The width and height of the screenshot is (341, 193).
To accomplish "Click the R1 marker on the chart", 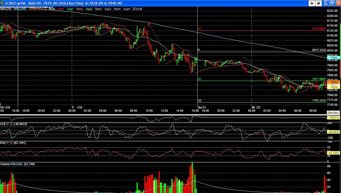I will (200, 28).
